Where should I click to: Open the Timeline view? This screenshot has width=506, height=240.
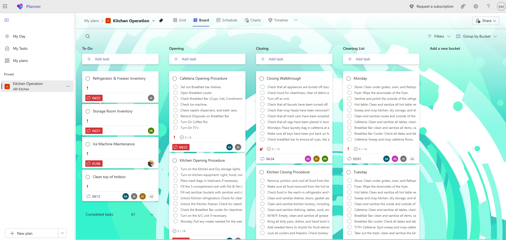point(278,20)
